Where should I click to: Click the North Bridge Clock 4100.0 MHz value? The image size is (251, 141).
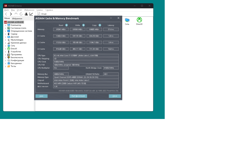tap(111, 68)
